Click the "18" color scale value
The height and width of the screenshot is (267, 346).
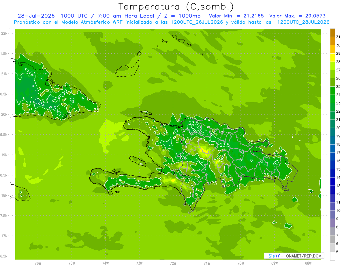pyautogui.click(x=339, y=144)
